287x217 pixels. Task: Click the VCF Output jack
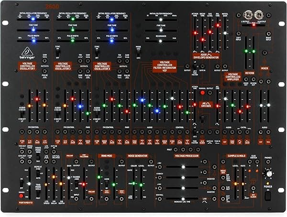tap(187, 66)
